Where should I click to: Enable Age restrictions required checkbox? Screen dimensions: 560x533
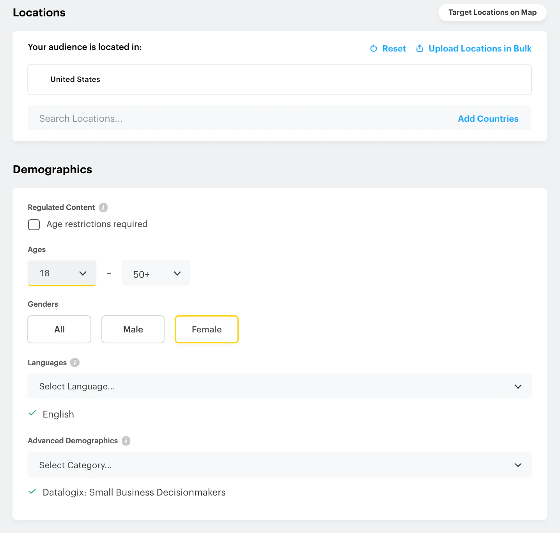pyautogui.click(x=34, y=225)
